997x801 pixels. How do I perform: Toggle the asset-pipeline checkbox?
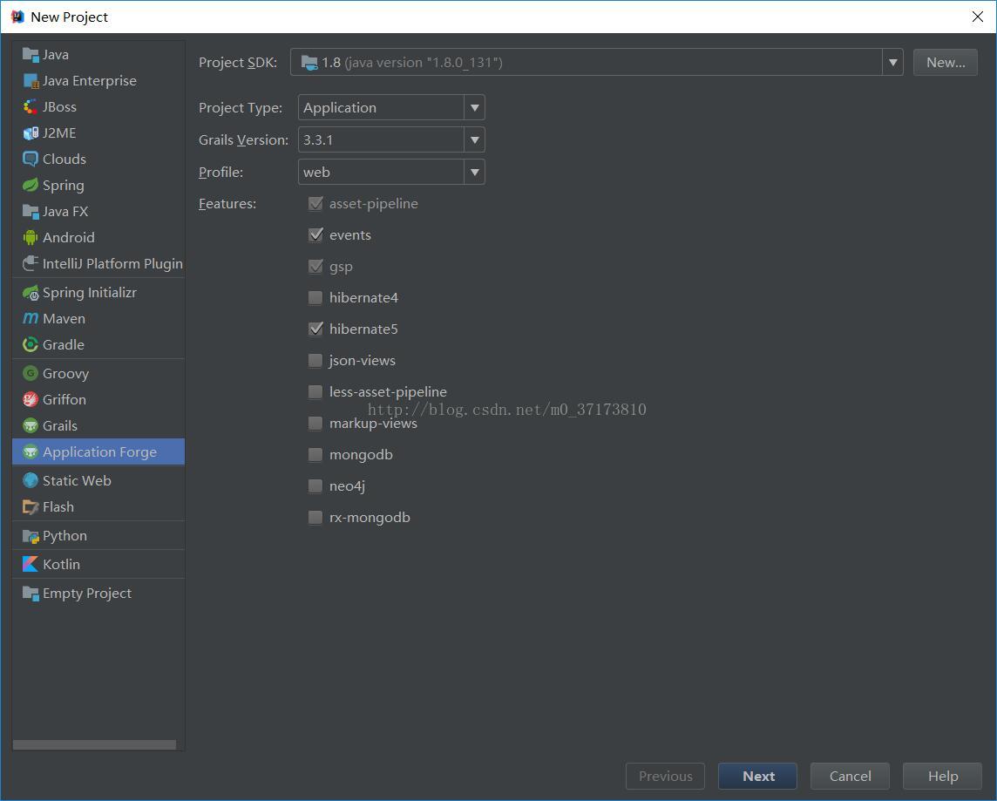(x=315, y=203)
